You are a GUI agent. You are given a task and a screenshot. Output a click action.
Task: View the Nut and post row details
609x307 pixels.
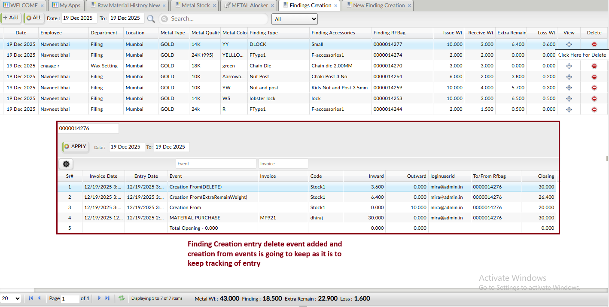pos(569,88)
